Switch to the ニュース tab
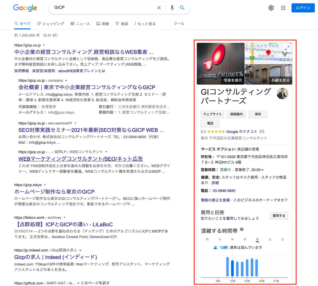The height and width of the screenshot is (286, 318). 80,24
